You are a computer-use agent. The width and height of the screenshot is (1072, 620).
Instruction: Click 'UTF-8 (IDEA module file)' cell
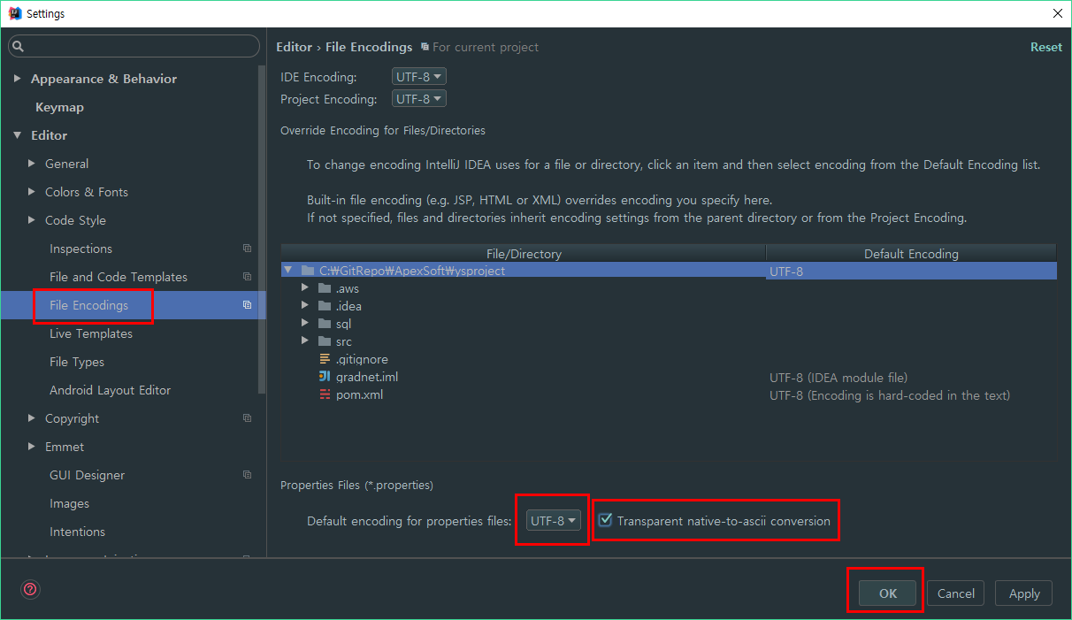click(x=838, y=377)
